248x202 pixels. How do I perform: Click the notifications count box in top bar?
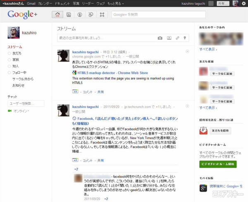click(211, 3)
